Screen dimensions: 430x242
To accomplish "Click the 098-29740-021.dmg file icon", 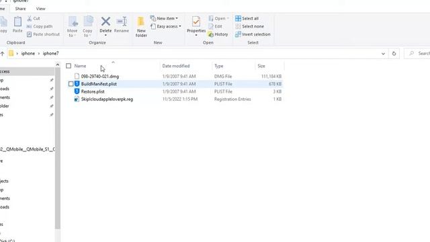I will [x=77, y=76].
